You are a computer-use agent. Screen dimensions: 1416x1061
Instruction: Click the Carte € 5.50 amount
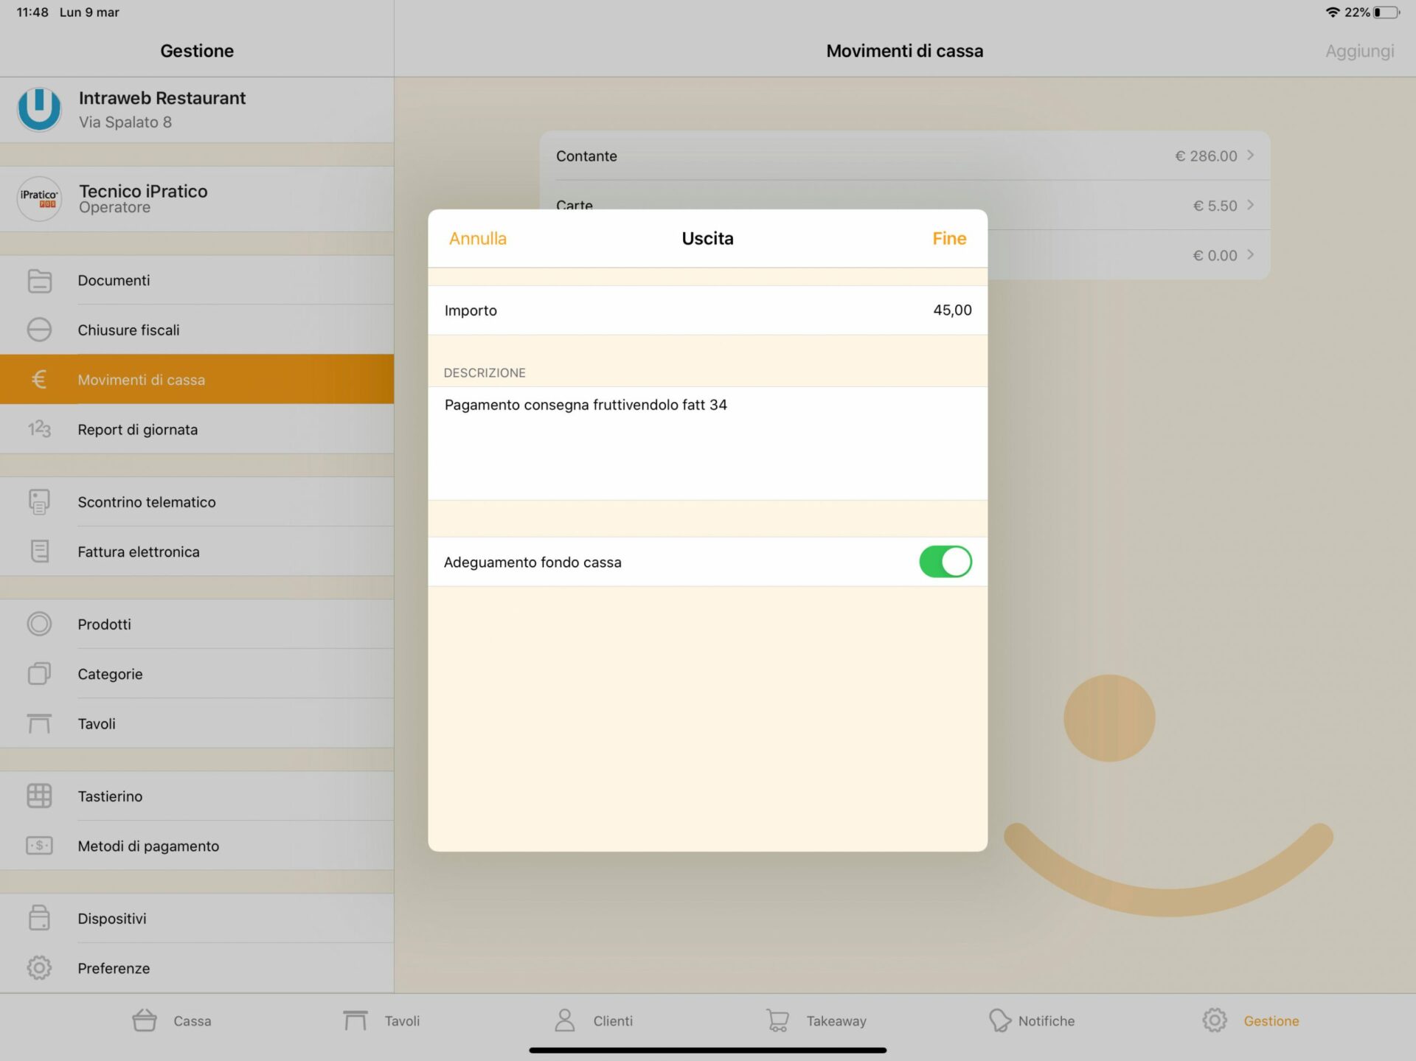(x=1215, y=206)
